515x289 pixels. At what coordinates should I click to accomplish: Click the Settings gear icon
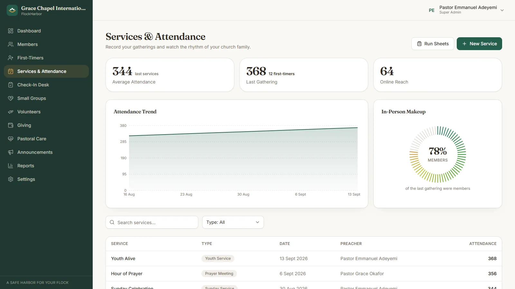tap(11, 179)
